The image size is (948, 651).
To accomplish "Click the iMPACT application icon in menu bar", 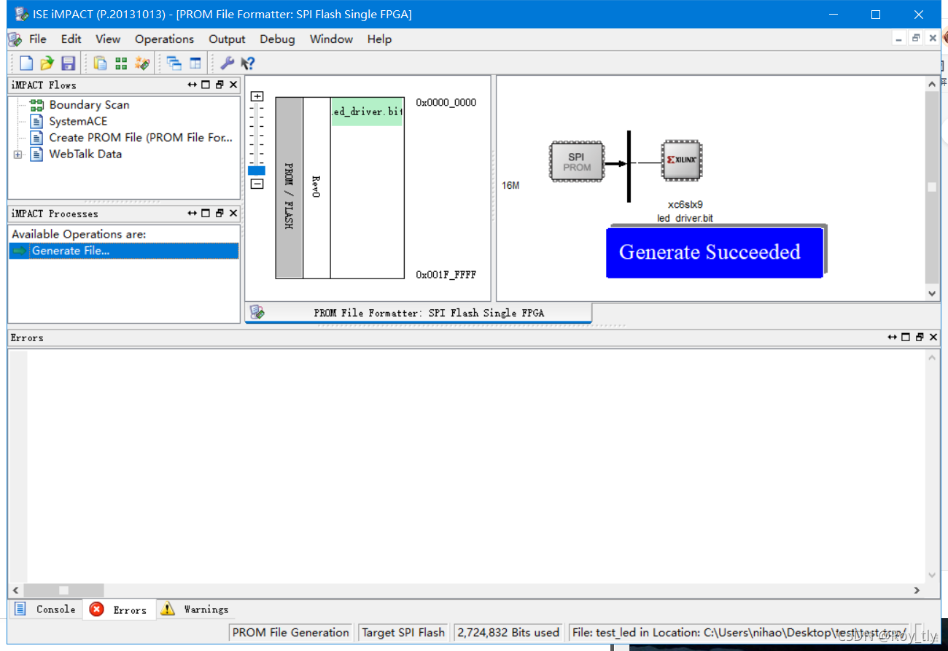I will [15, 39].
